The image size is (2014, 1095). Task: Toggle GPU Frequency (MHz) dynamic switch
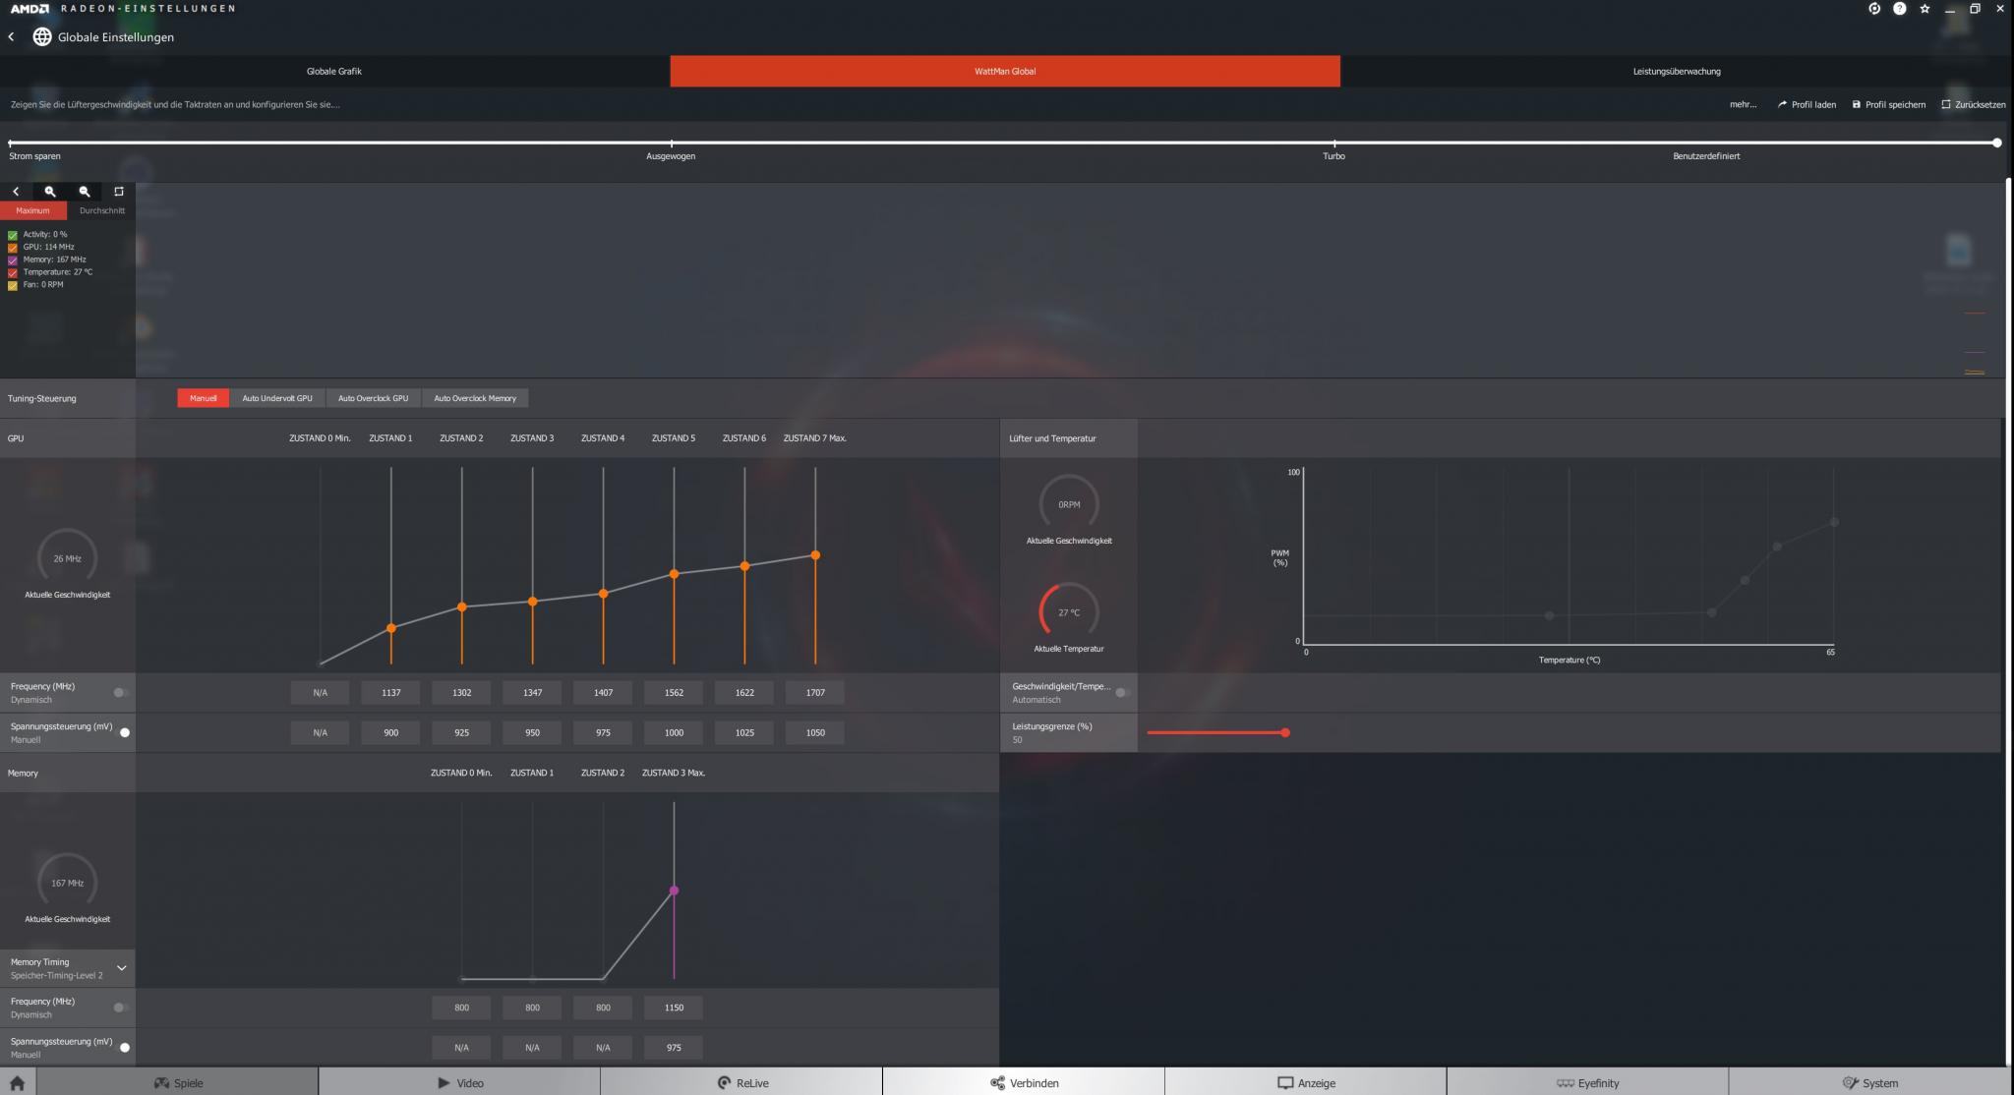point(120,693)
